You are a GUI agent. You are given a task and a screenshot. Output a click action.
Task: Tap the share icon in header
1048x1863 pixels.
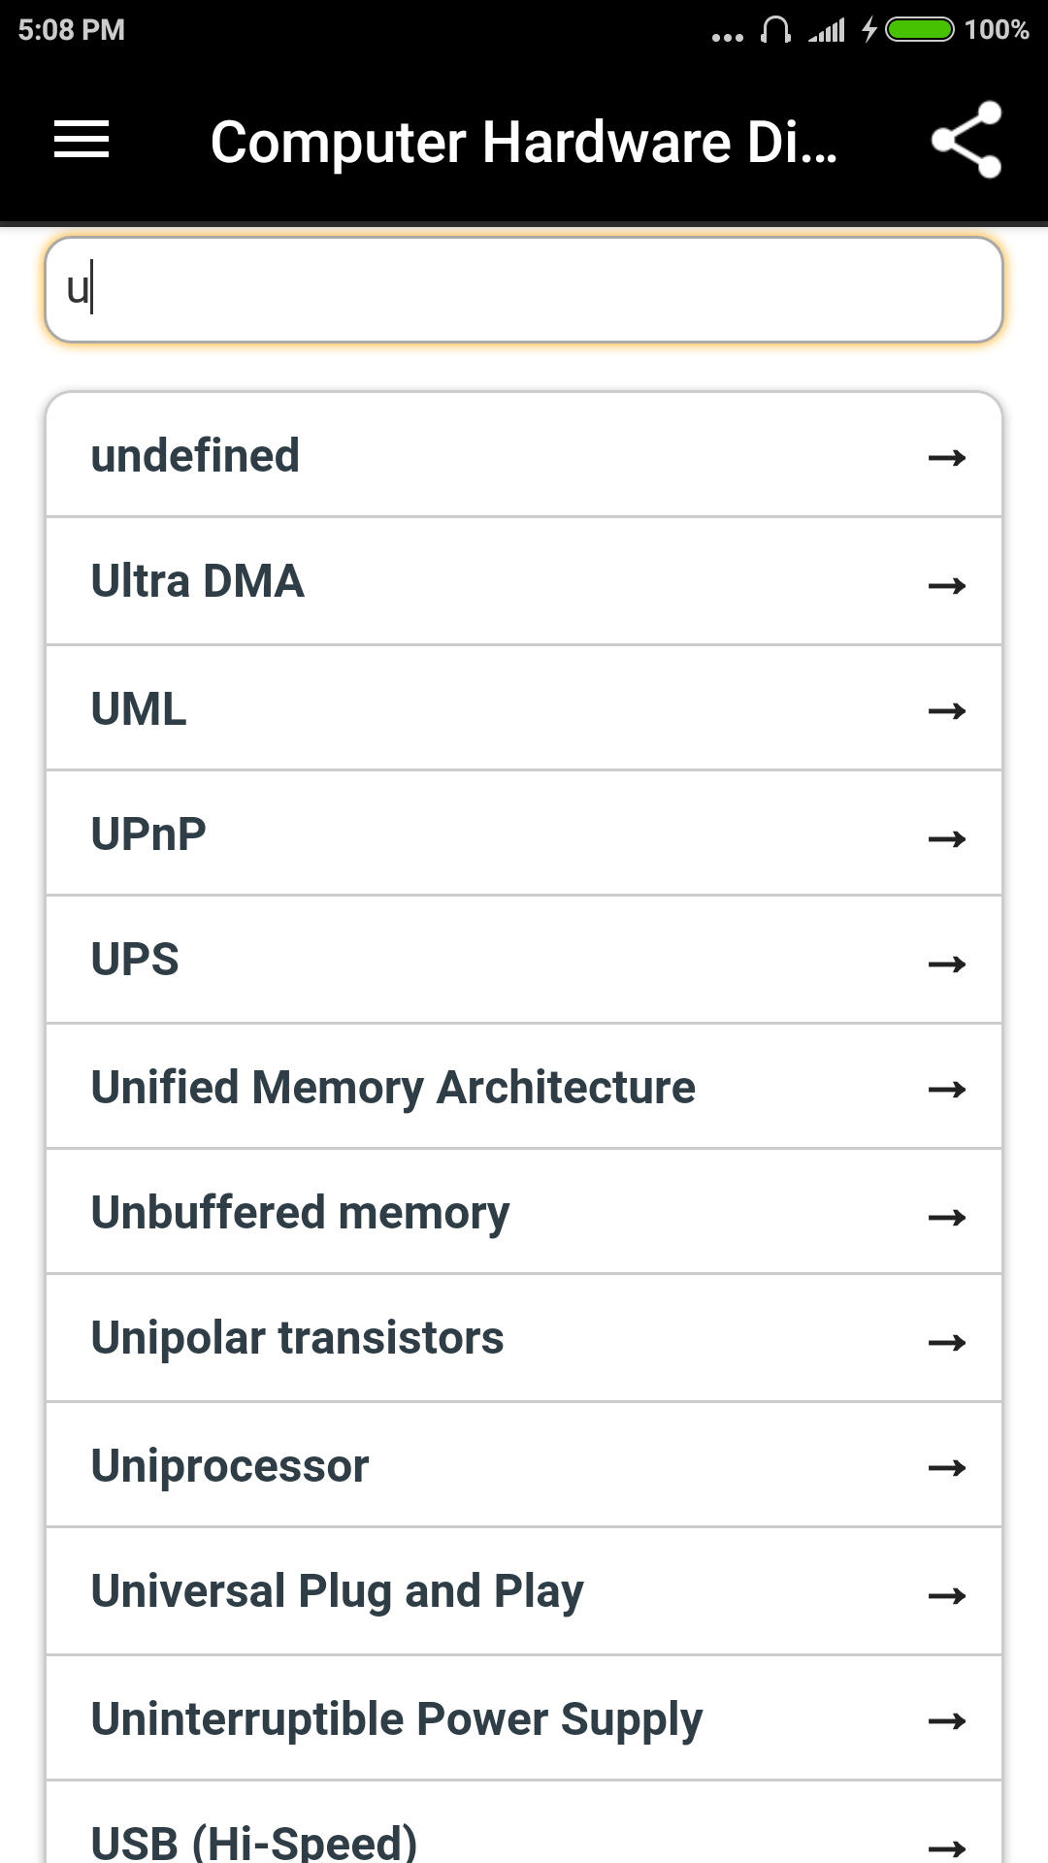point(966,140)
